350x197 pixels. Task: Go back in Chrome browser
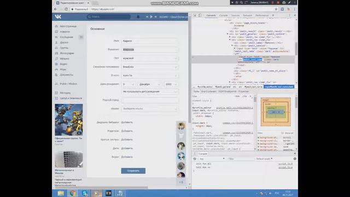56,9
